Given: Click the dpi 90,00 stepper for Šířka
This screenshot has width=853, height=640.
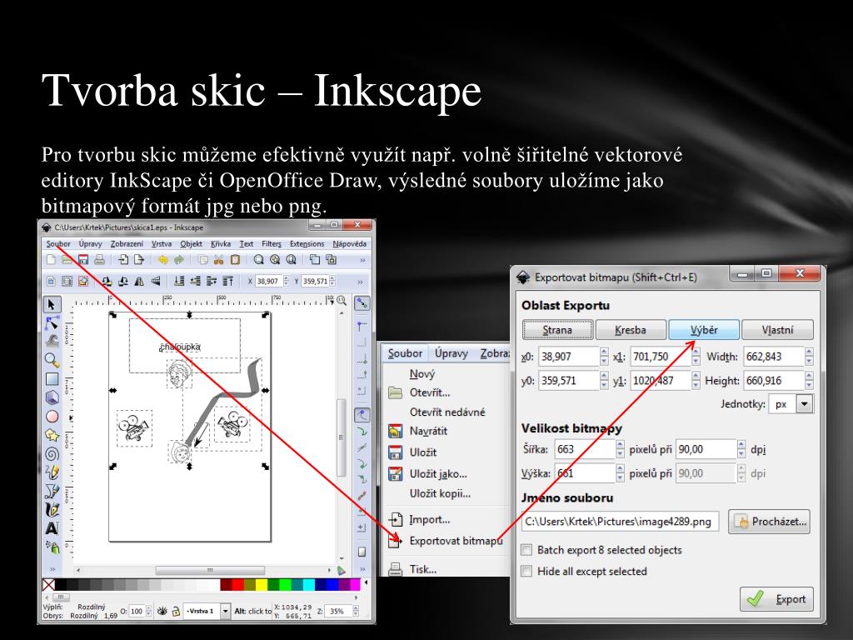Looking at the screenshot, I should (741, 449).
